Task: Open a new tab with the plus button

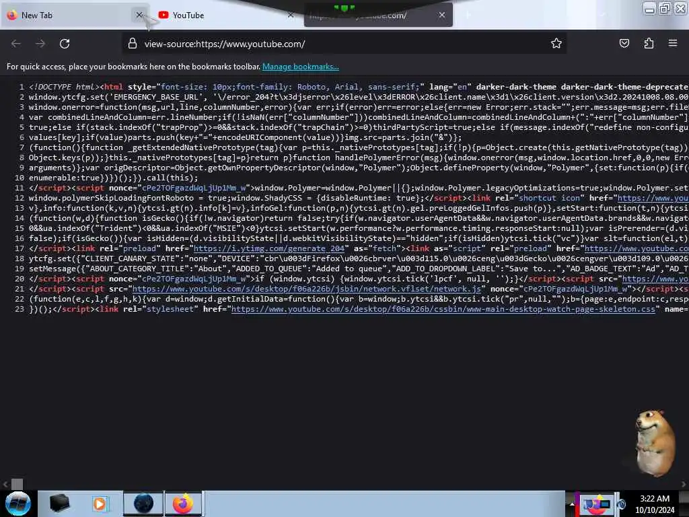Action: [468, 15]
